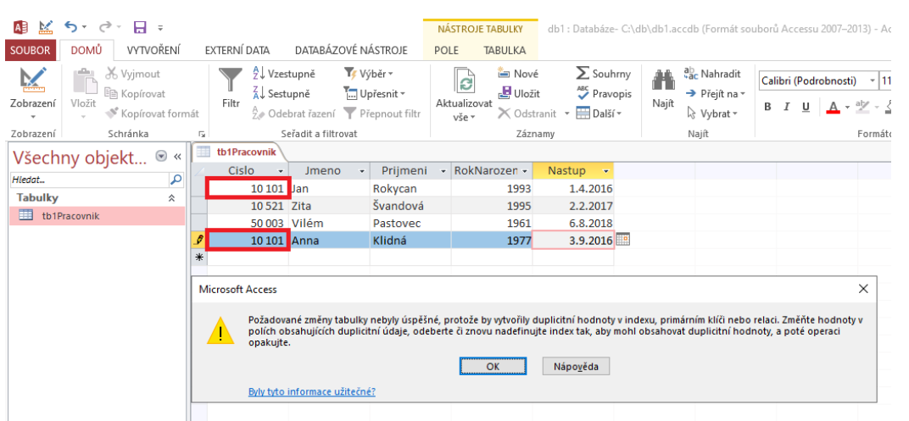Screen dimensions: 909x421
Task: Click OK in the Microsoft Access dialog
Action: pos(493,366)
